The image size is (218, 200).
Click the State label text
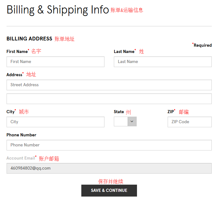pos(119,112)
